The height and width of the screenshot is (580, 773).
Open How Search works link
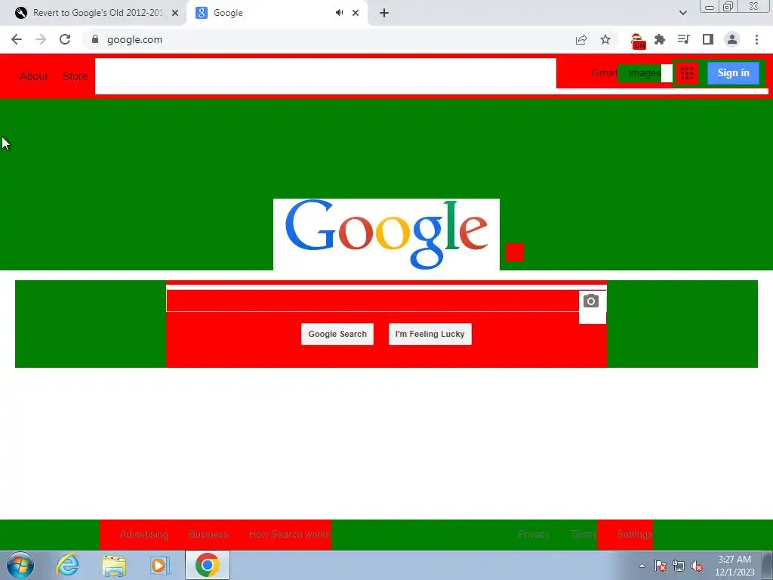point(289,534)
